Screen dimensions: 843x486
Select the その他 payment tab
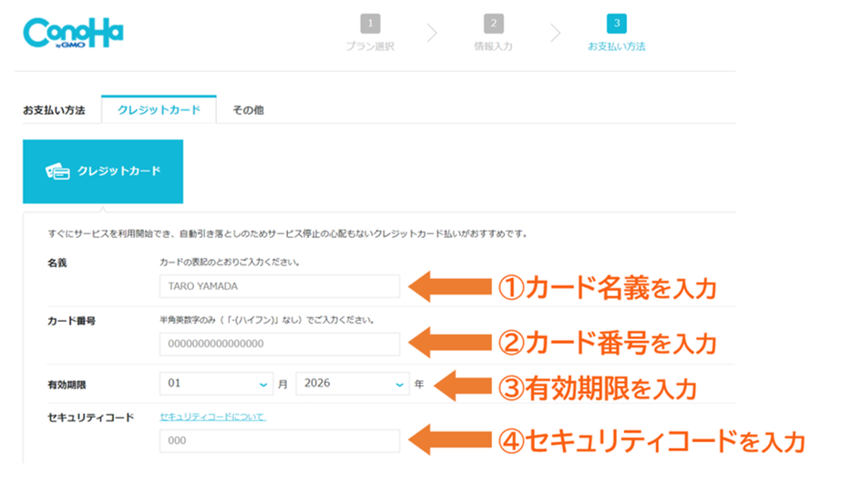coord(248,110)
